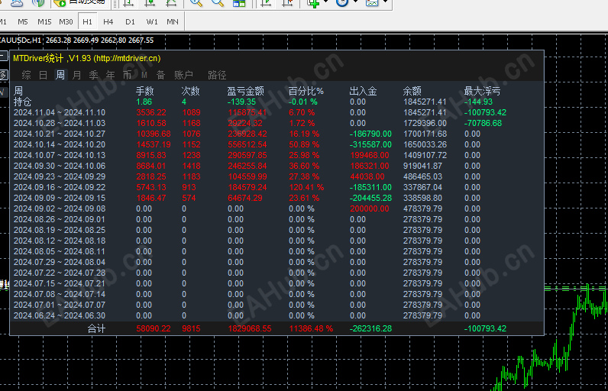The width and height of the screenshot is (608, 391).
Task: Tile the chart windows
Action: coord(239,3)
